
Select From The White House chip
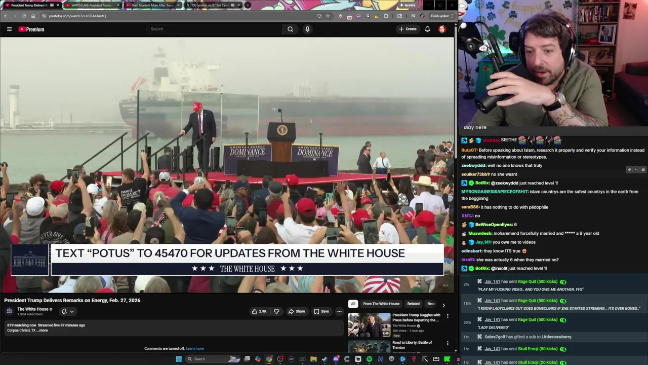click(381, 304)
